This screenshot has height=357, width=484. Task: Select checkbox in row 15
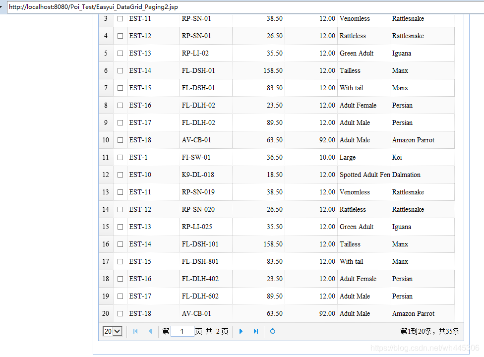pyautogui.click(x=121, y=227)
